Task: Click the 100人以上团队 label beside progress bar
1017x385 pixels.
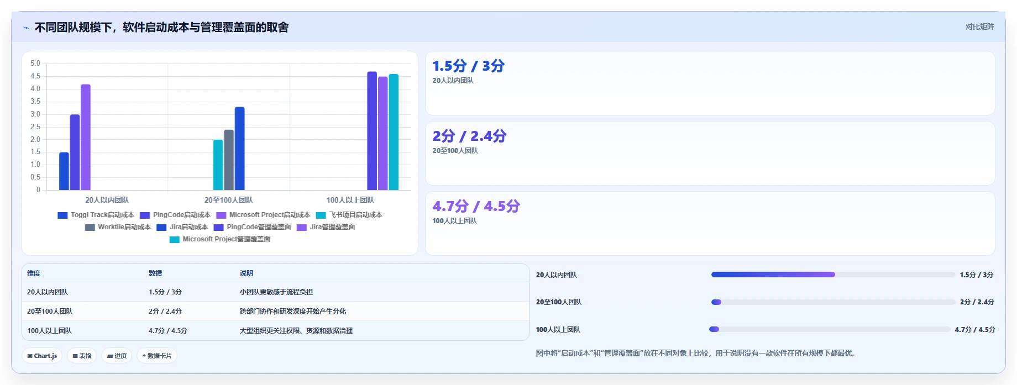Action: pos(558,330)
